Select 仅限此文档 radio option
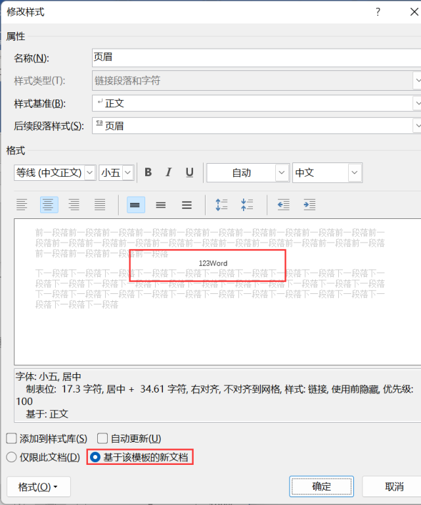This screenshot has width=421, height=505. (12, 458)
